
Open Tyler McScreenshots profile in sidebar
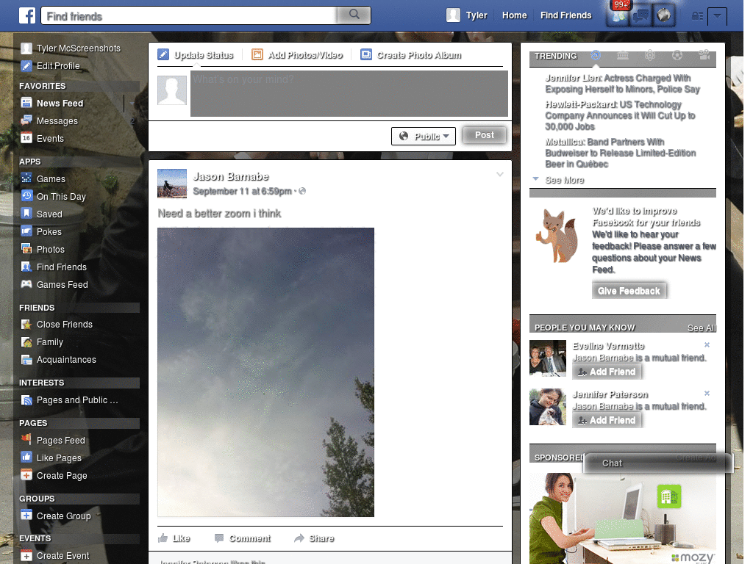pyautogui.click(x=71, y=48)
